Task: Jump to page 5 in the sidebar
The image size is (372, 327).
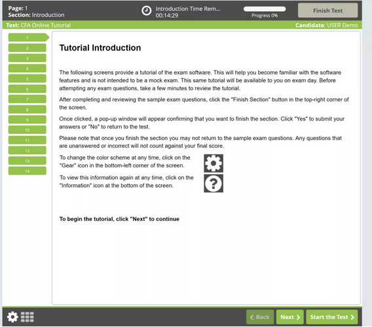Action: pyautogui.click(x=28, y=78)
